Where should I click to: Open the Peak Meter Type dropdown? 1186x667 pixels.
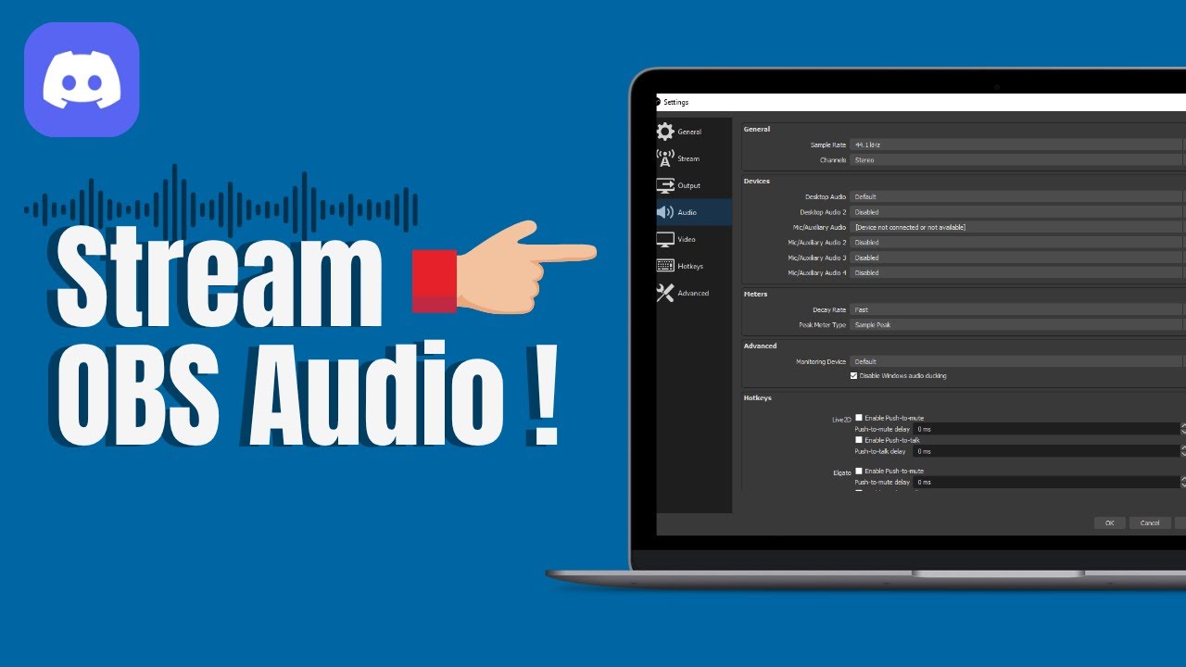(1017, 325)
